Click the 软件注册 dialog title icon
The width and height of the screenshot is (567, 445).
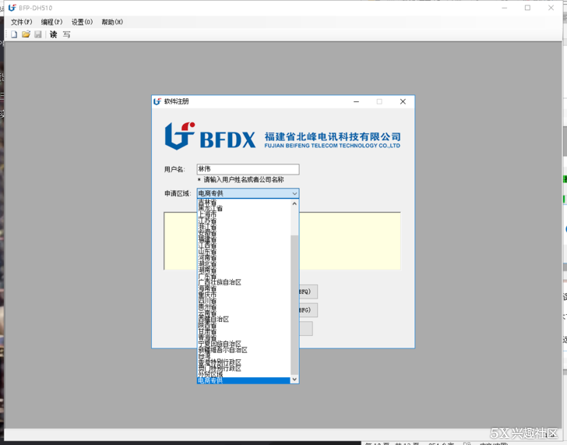[157, 101]
